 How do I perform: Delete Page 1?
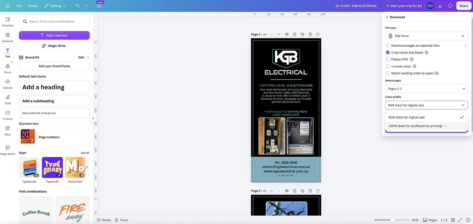(310, 34)
